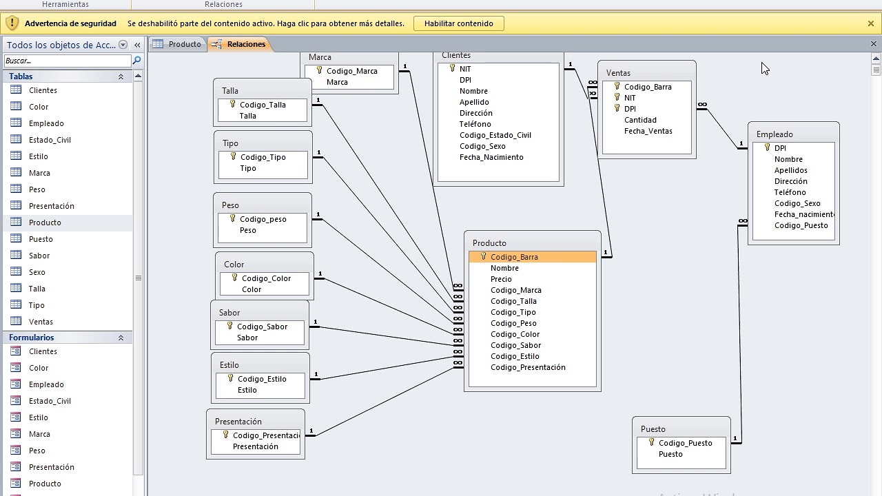This screenshot has width=882, height=496.
Task: Click Codigo_Talla field in Talla table
Action: point(263,105)
